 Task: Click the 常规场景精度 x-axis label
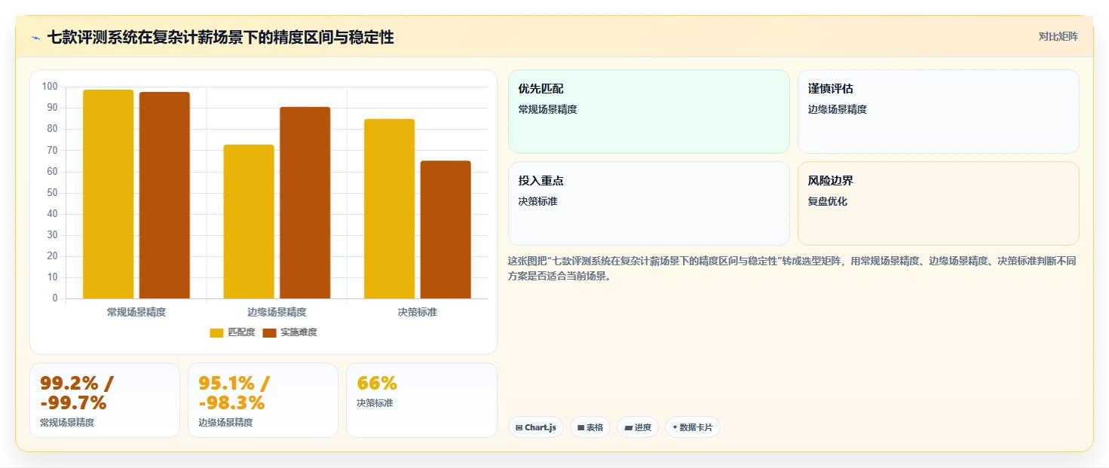click(136, 312)
